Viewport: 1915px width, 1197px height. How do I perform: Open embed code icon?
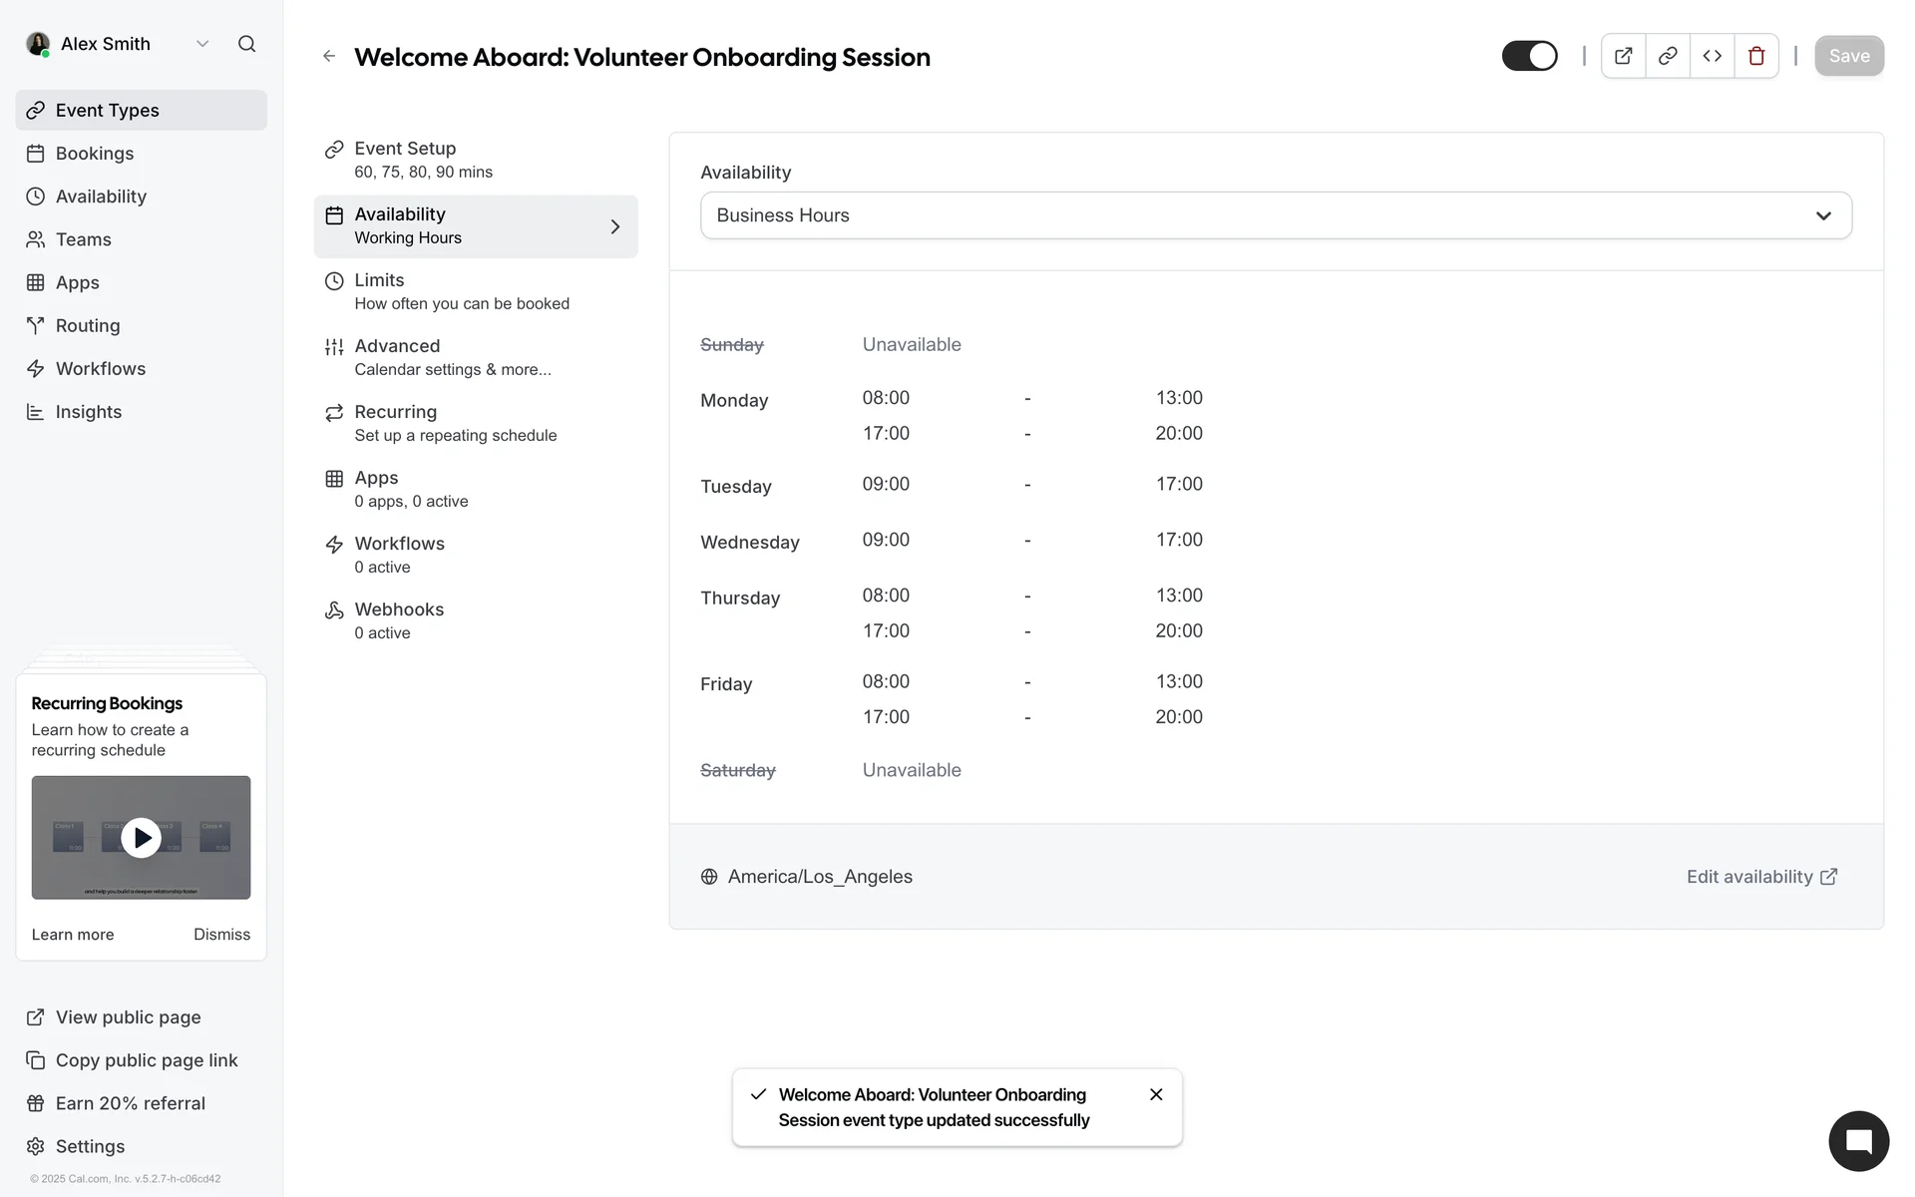click(x=1712, y=56)
